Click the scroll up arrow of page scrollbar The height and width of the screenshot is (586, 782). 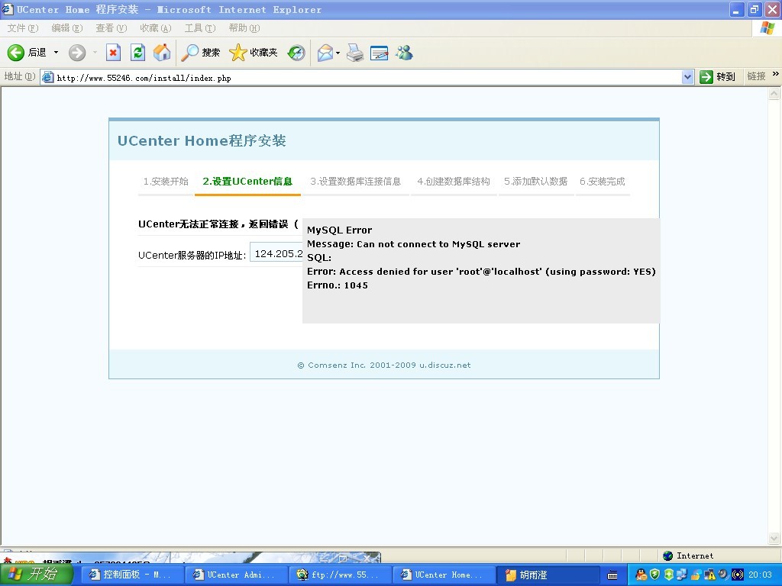pyautogui.click(x=774, y=94)
